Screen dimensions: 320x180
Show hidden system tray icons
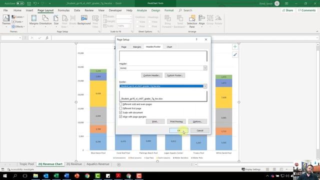(x=267, y=175)
